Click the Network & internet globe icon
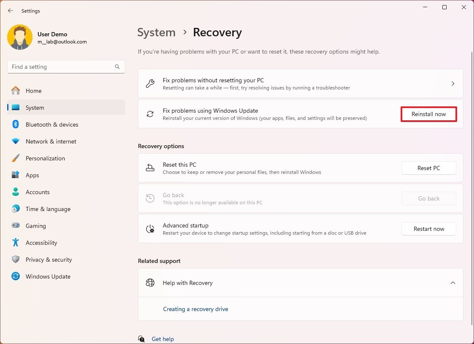The width and height of the screenshot is (474, 344). pos(16,141)
